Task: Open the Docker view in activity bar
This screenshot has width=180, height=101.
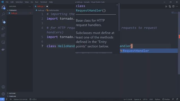Action: (x=3, y=49)
